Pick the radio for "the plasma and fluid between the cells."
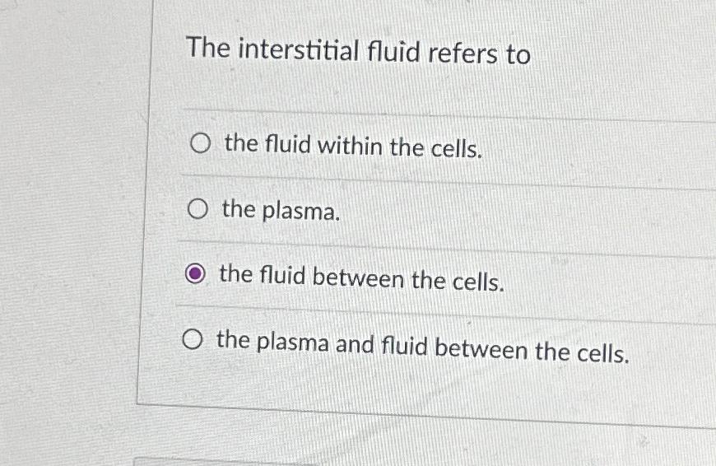The height and width of the screenshot is (466, 716). pos(193,339)
